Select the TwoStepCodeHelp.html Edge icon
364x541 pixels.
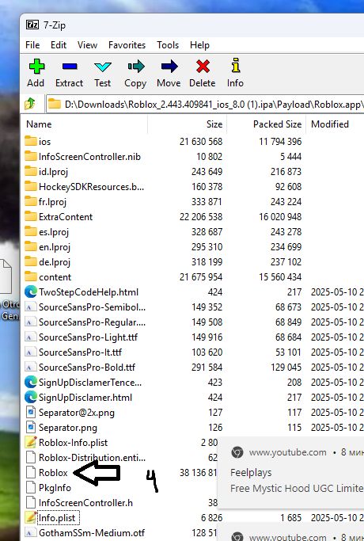31,292
